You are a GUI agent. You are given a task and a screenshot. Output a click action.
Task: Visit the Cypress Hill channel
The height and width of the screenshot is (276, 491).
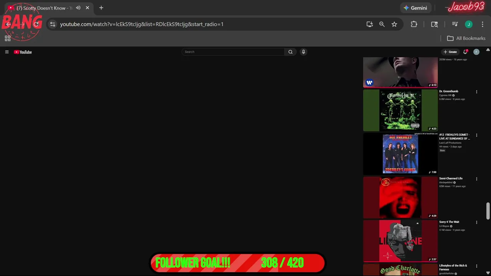[445, 95]
